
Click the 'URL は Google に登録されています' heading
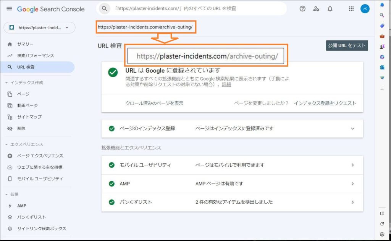173,71
